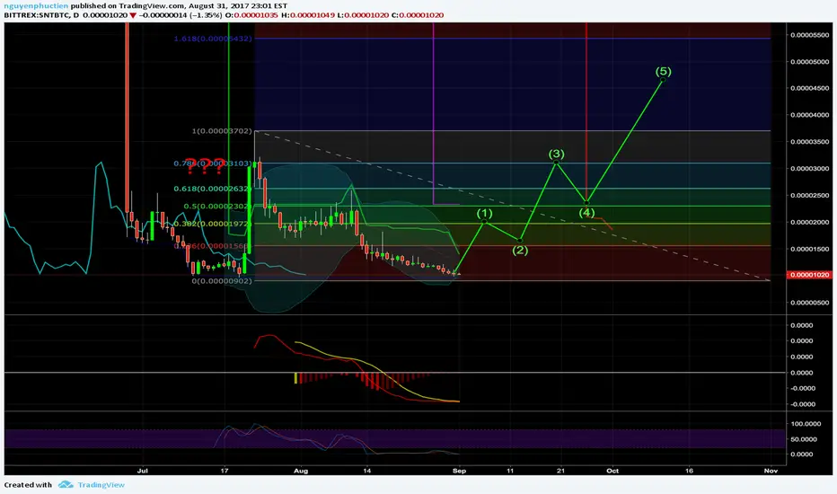Click the 0.00005000 price axis label
The height and width of the screenshot is (494, 837).
[810, 61]
